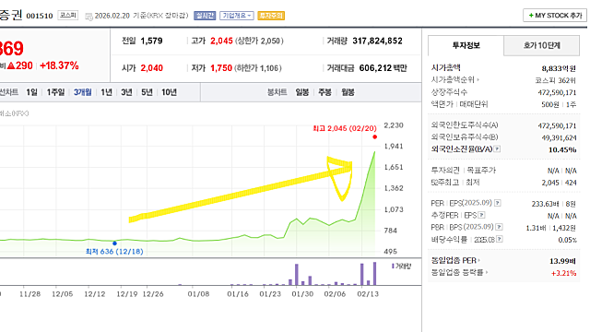Screen dimensions: 590x332
Task: Switch to the 호가10단계 tab
Action: pyautogui.click(x=542, y=45)
